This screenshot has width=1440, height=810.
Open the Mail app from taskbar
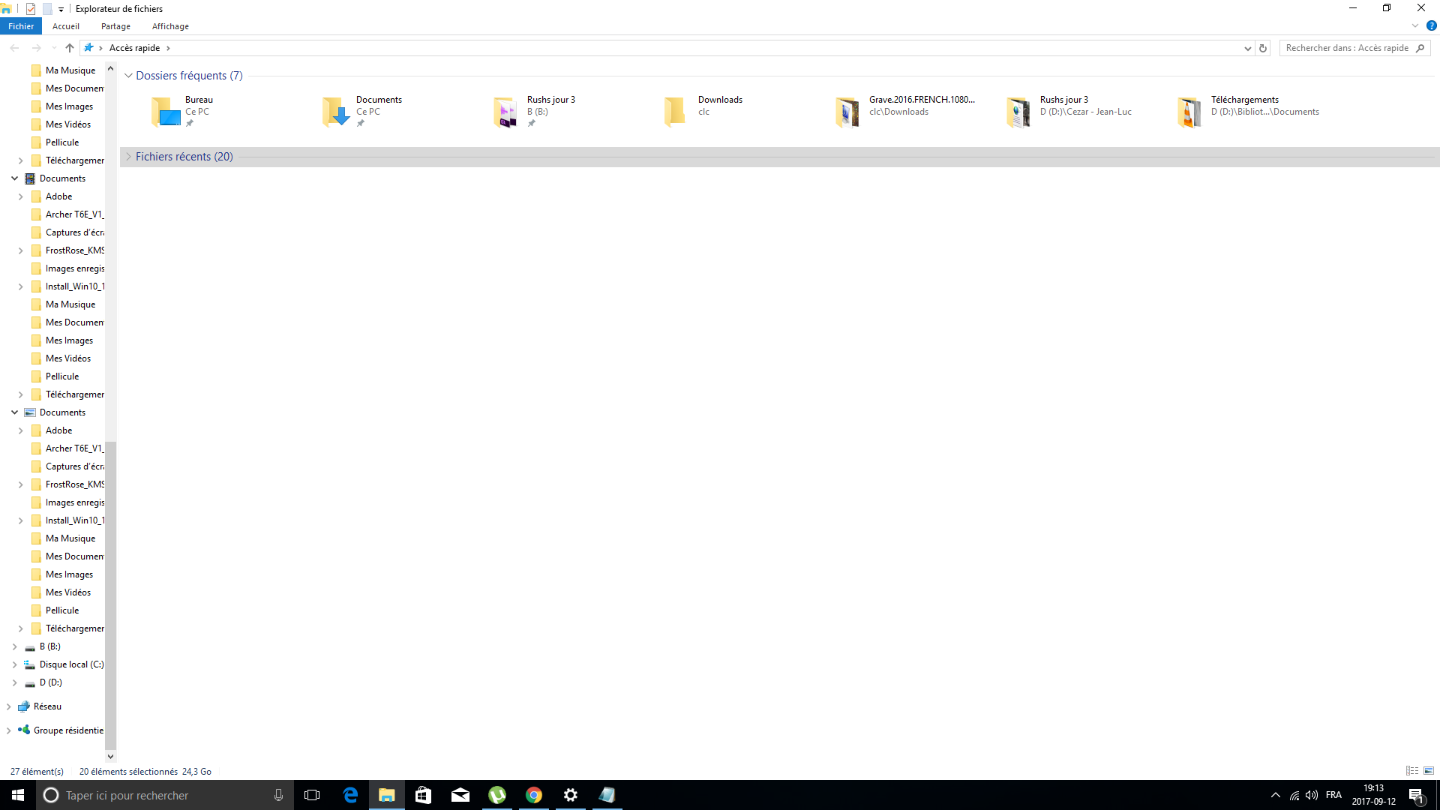click(x=460, y=795)
